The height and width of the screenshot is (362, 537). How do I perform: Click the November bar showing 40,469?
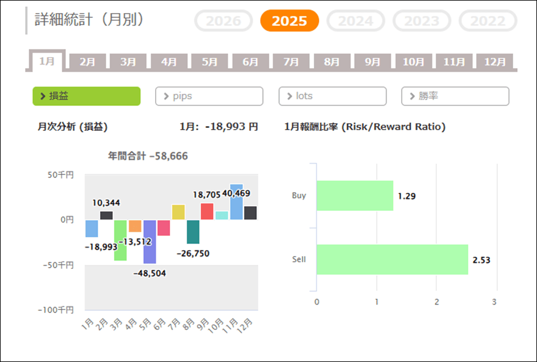coord(236,203)
